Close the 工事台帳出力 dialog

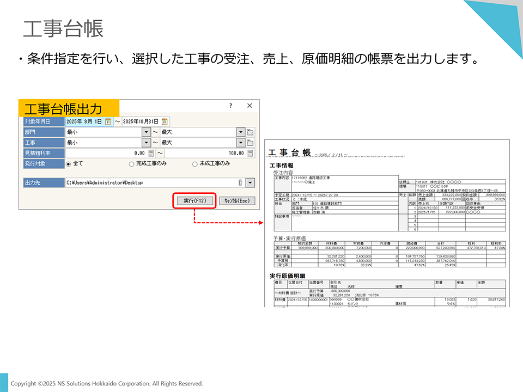[250, 106]
